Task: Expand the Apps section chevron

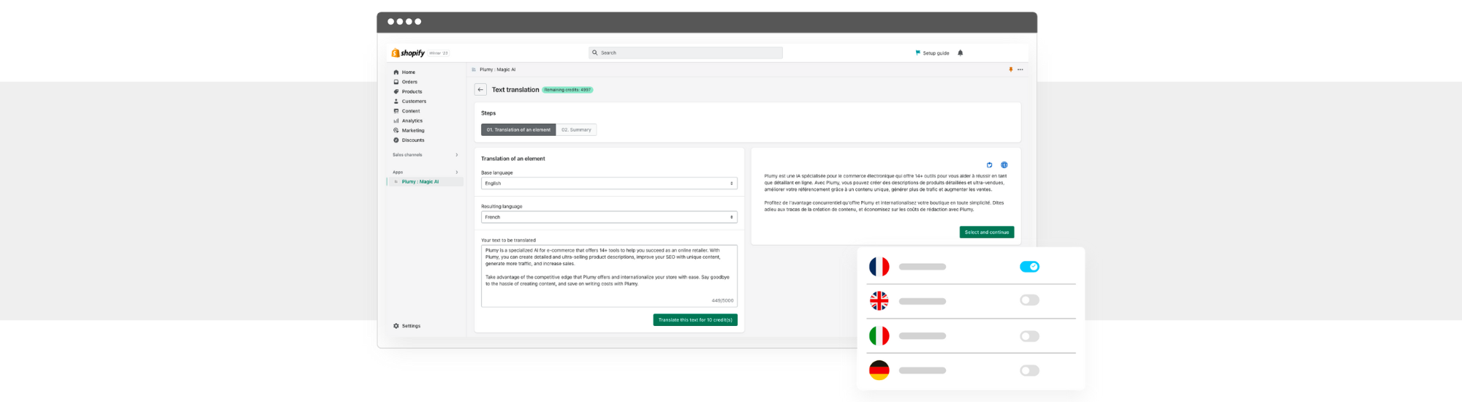Action: pyautogui.click(x=457, y=172)
